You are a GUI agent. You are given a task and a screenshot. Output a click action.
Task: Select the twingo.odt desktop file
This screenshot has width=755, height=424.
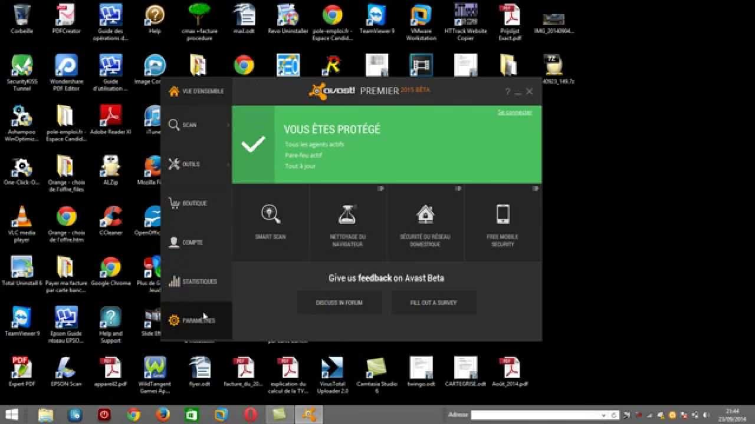[421, 372]
